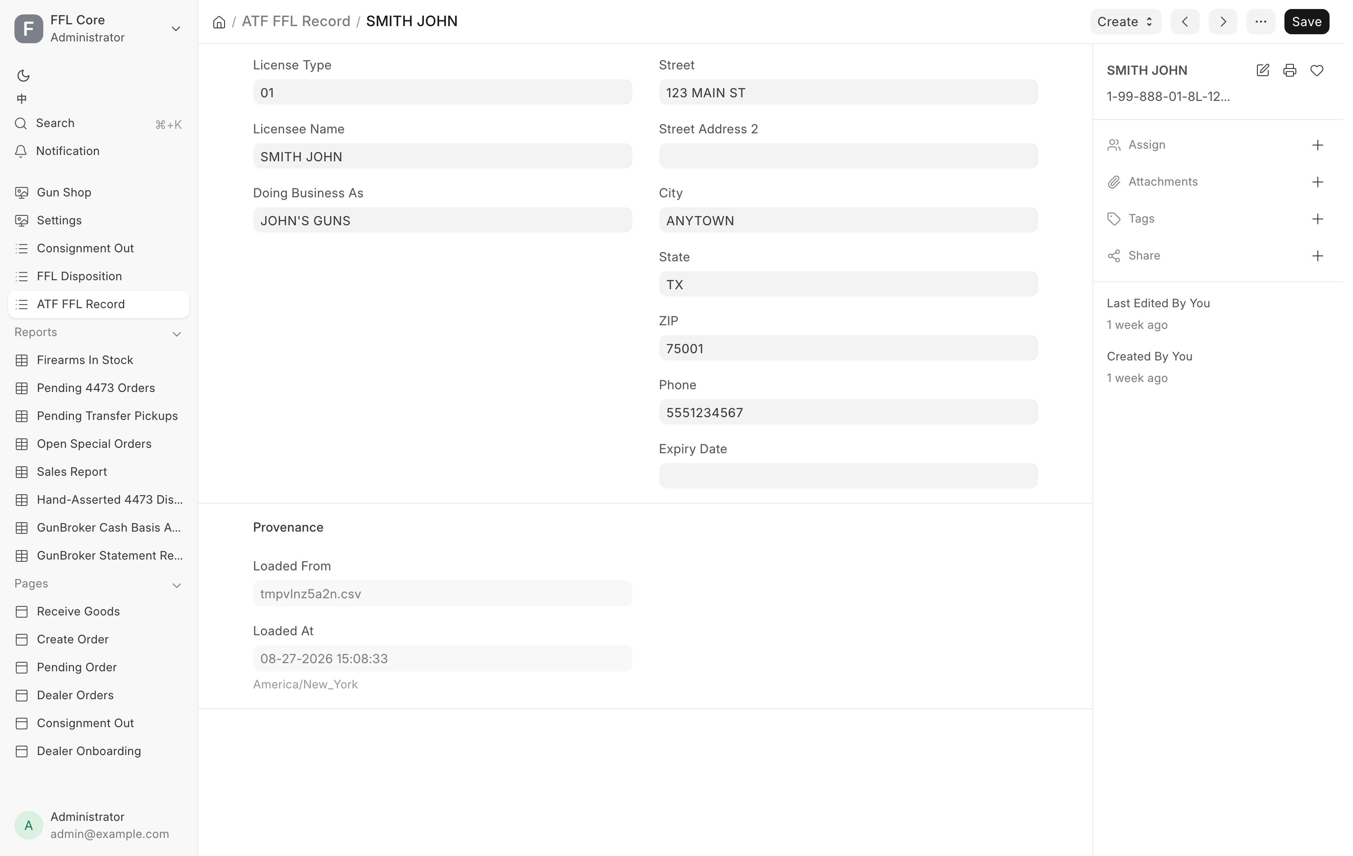Add an attachment with plus icon

(x=1317, y=182)
